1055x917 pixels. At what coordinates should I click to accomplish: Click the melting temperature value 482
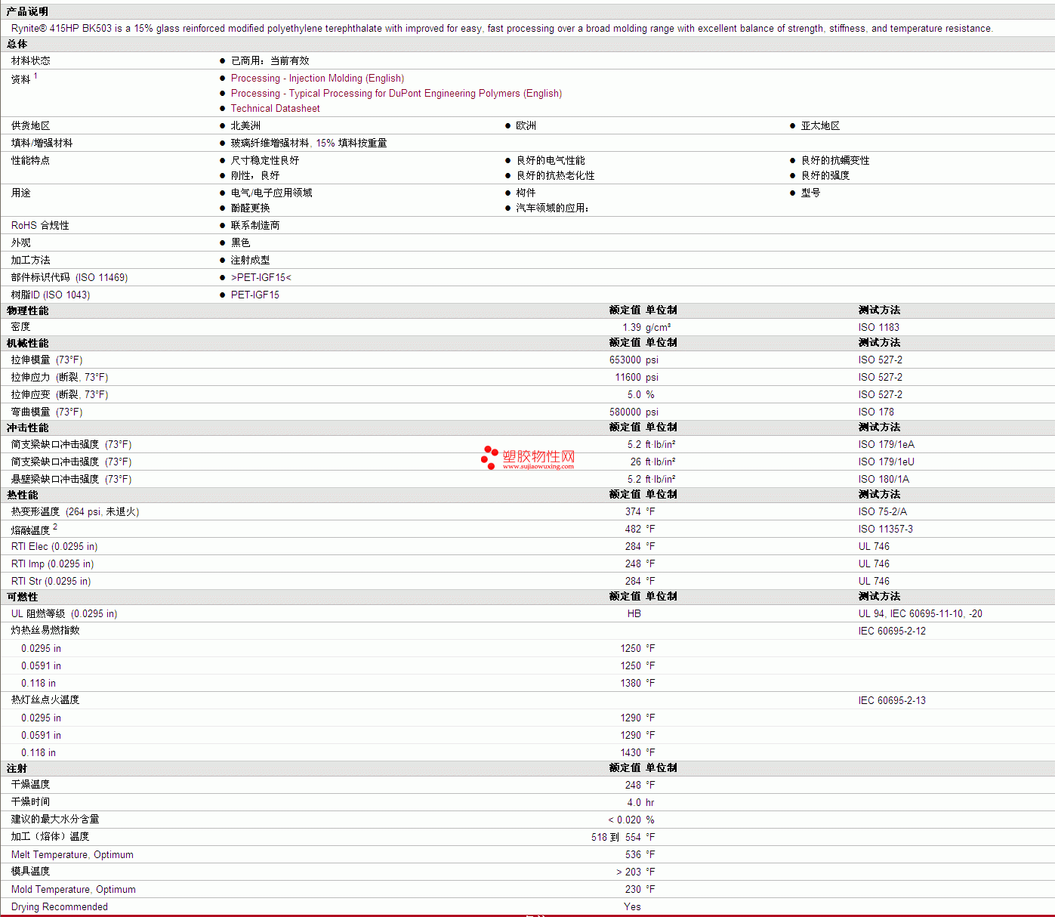pyautogui.click(x=633, y=530)
